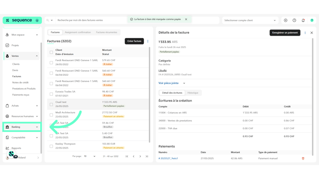The width and height of the screenshot is (319, 179).
Task: Click Enregistrer un paiement button
Action: tap(285, 33)
